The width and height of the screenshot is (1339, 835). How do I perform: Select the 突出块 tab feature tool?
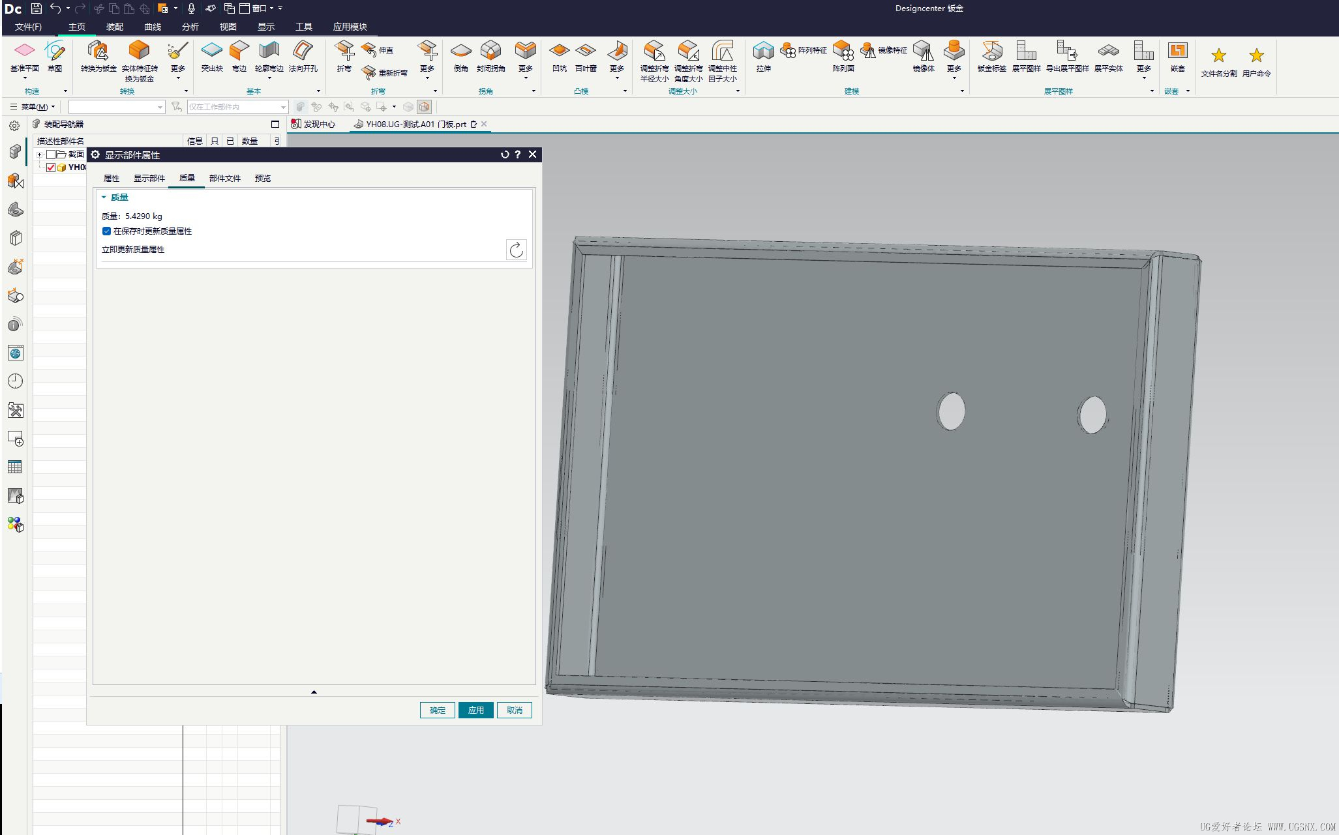(x=212, y=56)
